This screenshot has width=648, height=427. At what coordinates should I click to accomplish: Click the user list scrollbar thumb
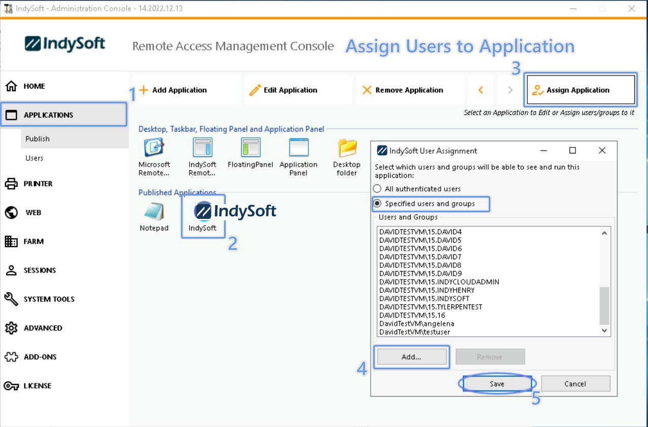pos(604,306)
